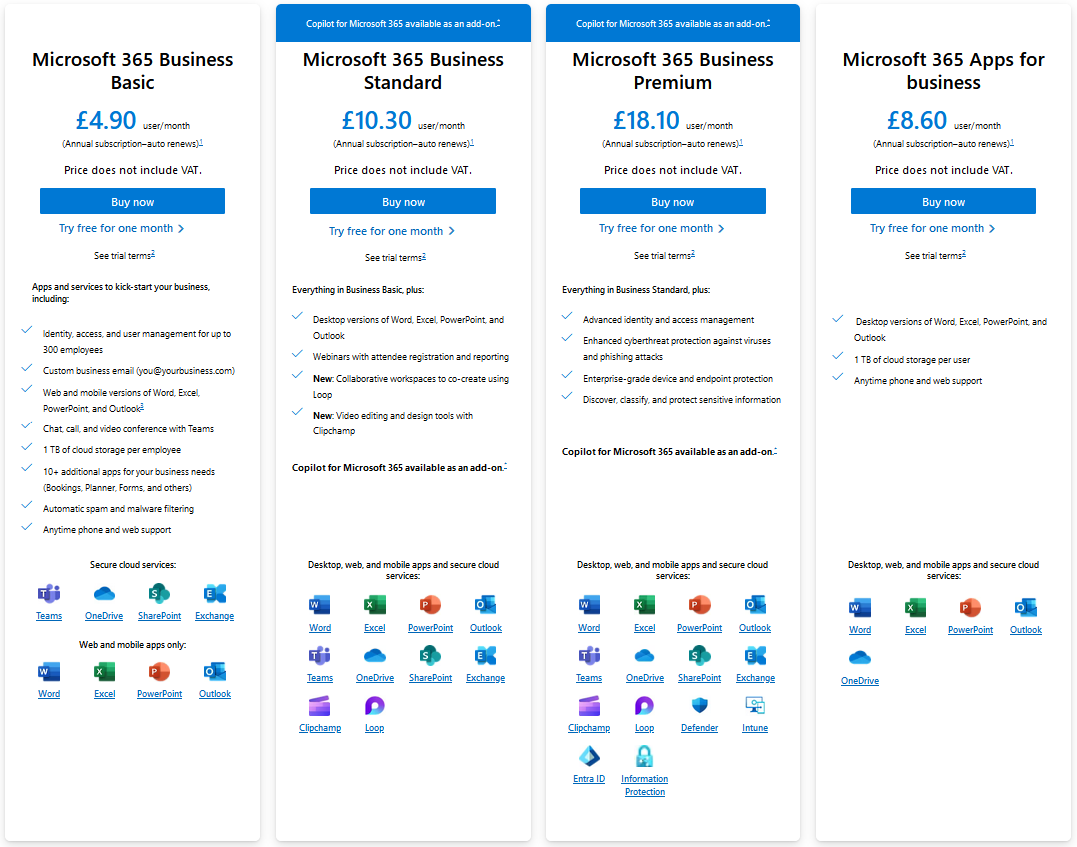Click PowerPoint icon in Apps for business
This screenshot has height=847, width=1077.
(970, 608)
